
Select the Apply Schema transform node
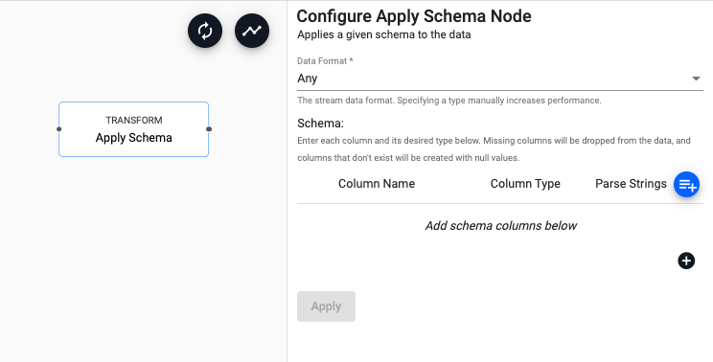134,129
